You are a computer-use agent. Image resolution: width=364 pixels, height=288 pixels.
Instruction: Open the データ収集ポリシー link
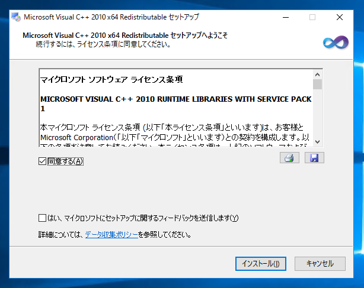(111, 235)
